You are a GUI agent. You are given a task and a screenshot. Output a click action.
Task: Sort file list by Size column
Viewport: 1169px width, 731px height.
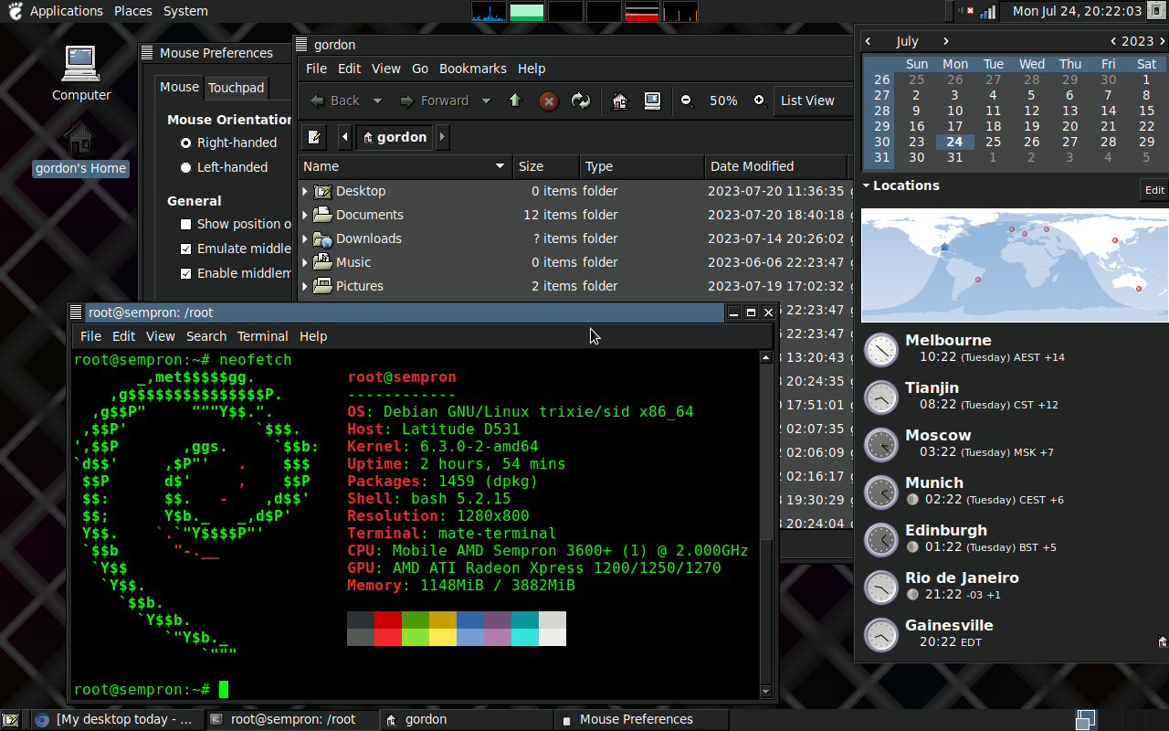click(x=546, y=166)
